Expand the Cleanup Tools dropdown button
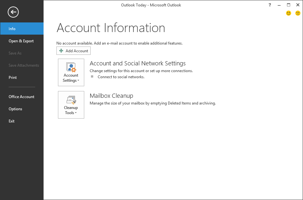303x200 pixels. pos(71,105)
